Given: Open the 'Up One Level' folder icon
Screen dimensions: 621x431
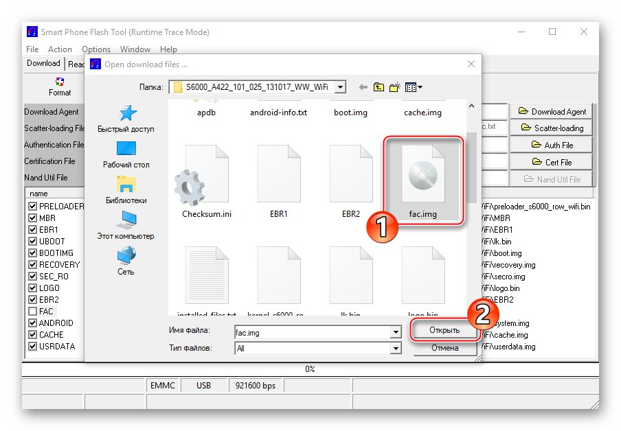Looking at the screenshot, I should click(x=379, y=87).
